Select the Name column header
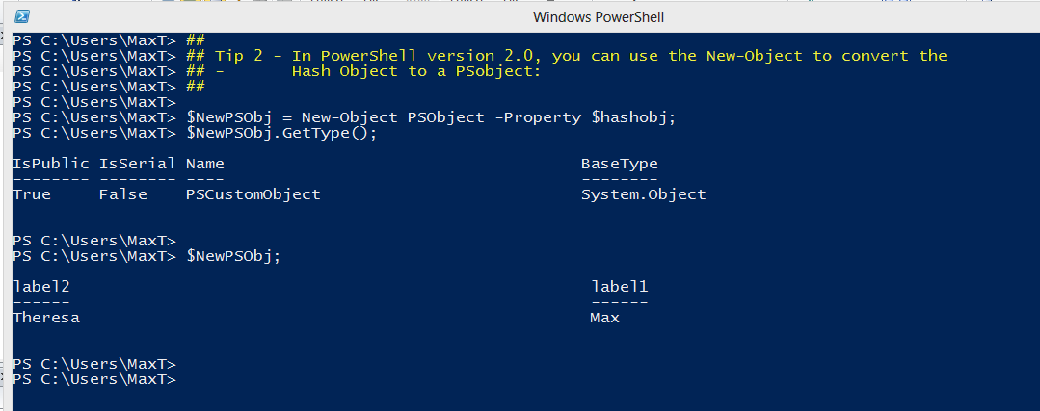Image resolution: width=1040 pixels, height=411 pixels. click(x=205, y=164)
